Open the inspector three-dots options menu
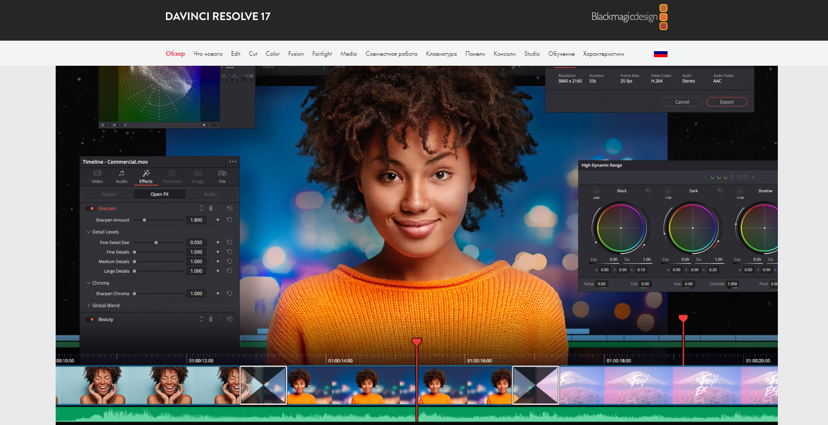The width and height of the screenshot is (828, 425). click(x=233, y=162)
